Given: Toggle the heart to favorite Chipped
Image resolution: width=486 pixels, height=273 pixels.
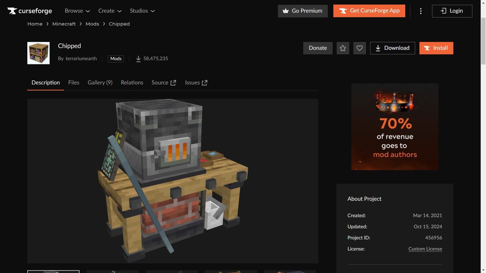Looking at the screenshot, I should tap(360, 48).
